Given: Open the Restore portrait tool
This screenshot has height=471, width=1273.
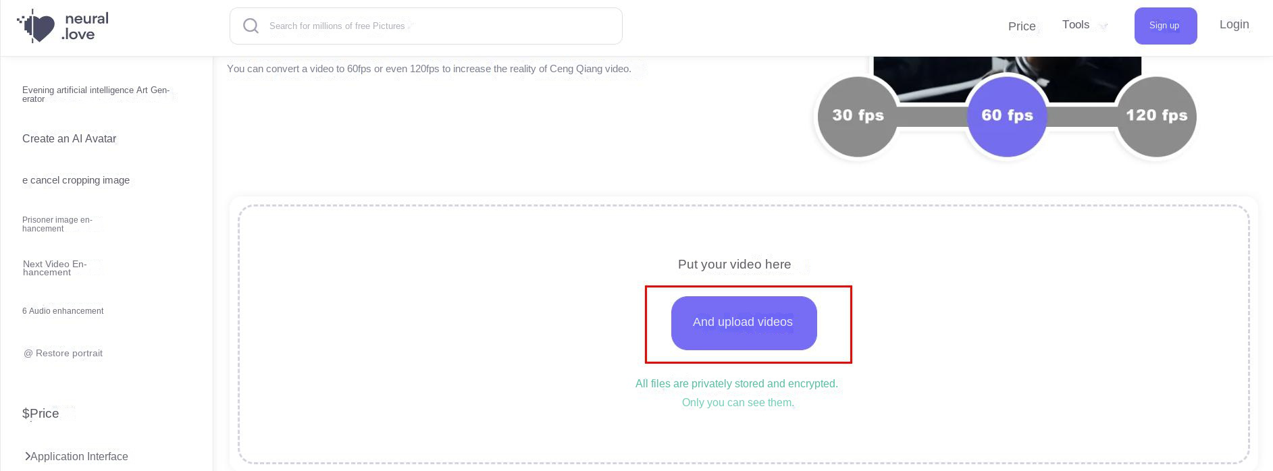Looking at the screenshot, I should point(63,354).
